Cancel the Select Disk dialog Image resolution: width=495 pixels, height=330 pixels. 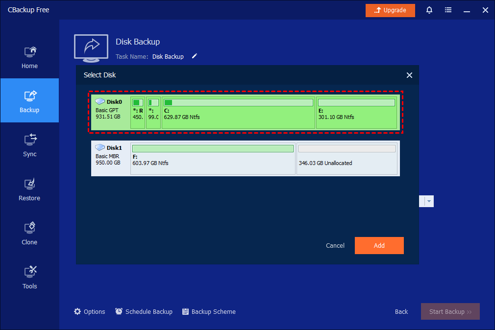(x=335, y=246)
